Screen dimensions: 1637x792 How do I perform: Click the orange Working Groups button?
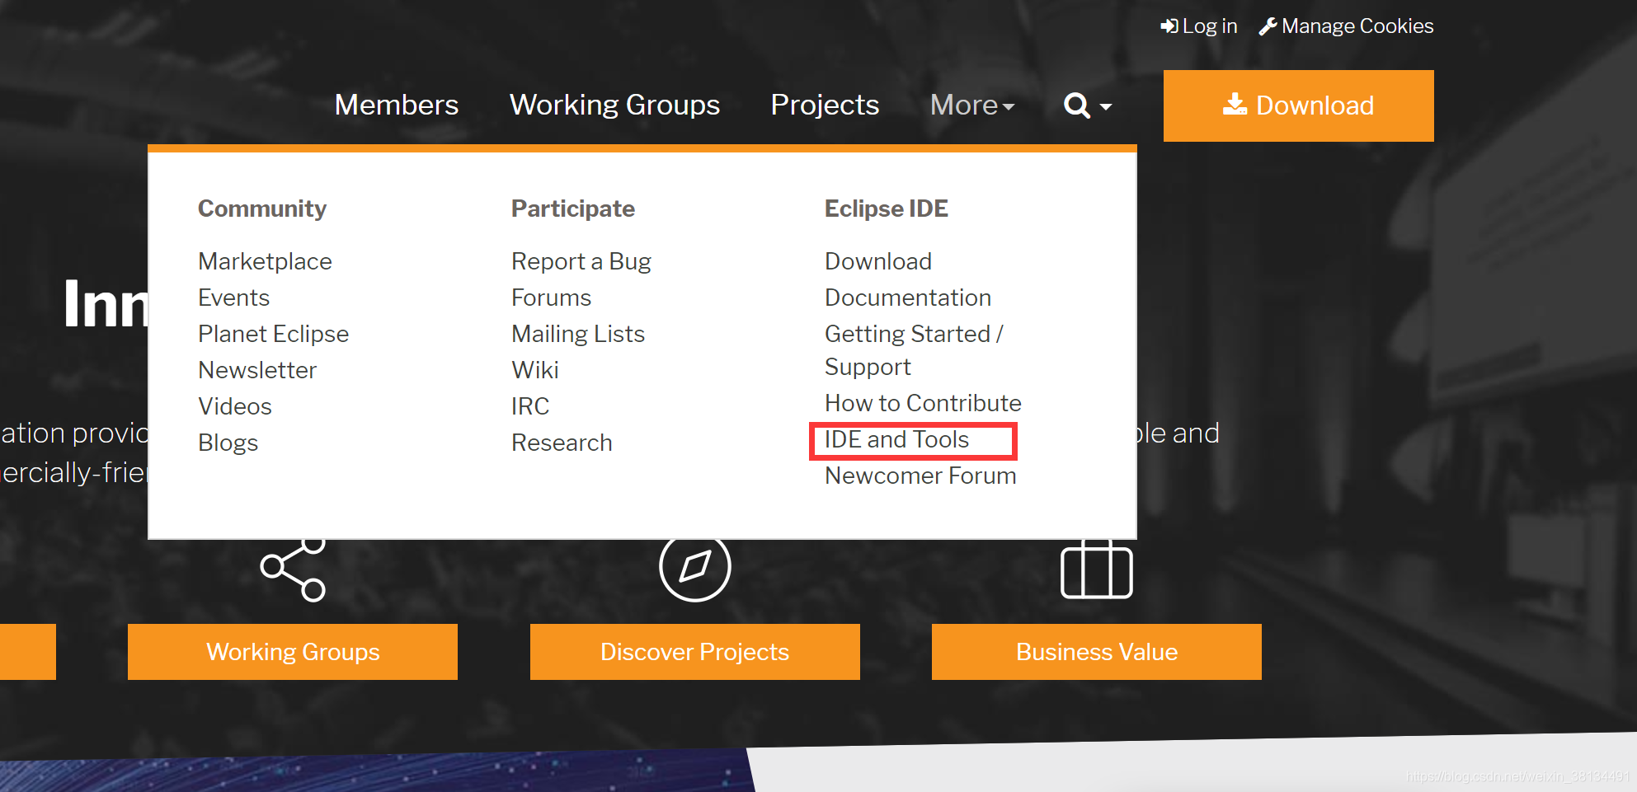tap(293, 652)
